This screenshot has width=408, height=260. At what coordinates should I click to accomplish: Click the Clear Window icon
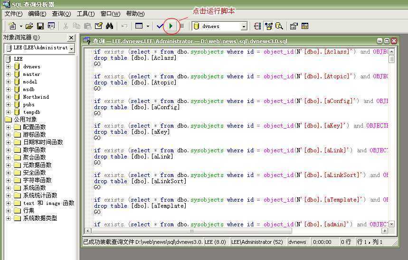click(x=99, y=26)
